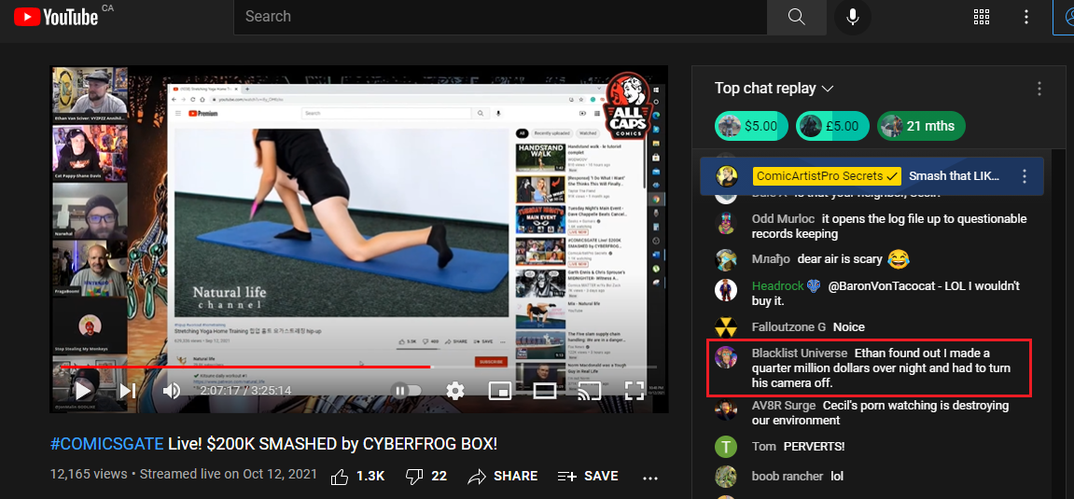The width and height of the screenshot is (1074, 499).
Task: Click the Falloutzone G radiation avatar
Action: pyautogui.click(x=726, y=327)
